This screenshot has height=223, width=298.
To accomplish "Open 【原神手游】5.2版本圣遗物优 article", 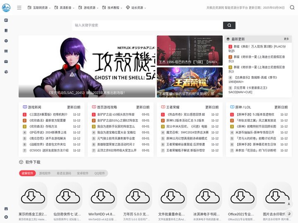I will coord(255,114).
